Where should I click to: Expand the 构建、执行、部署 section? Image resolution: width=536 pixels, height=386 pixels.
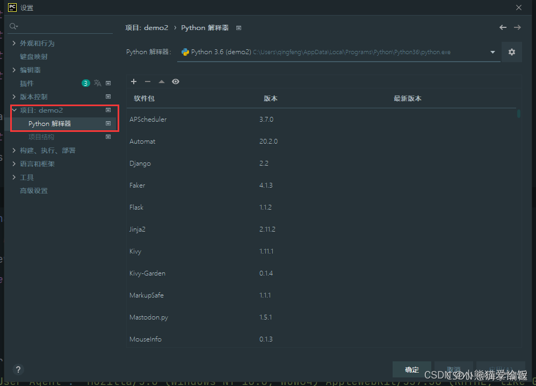tap(14, 150)
